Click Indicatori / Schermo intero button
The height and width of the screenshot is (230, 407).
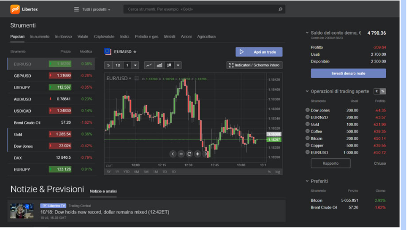click(x=254, y=65)
